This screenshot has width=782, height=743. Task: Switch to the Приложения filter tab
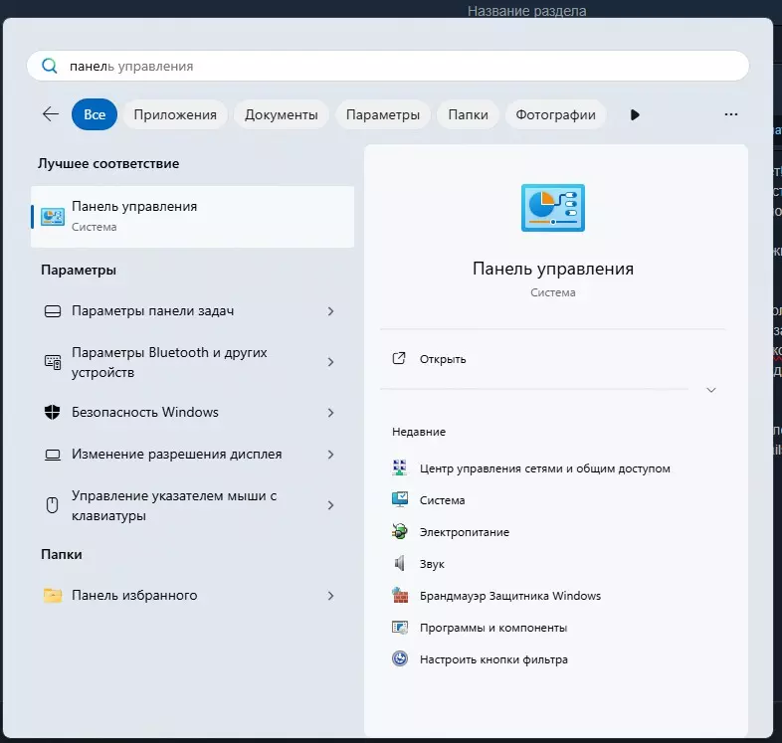175,114
